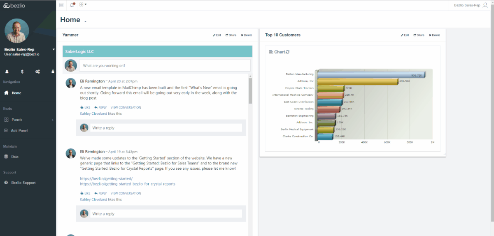
Task: Click the gold Addison, Inc 699.56K bar
Action: click(357, 81)
